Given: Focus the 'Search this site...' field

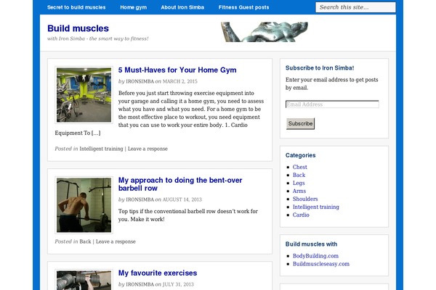Looking at the screenshot, I should tap(355, 7).
